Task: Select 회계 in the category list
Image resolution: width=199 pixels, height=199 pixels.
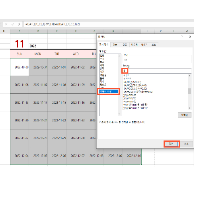Action: (x=102, y=65)
